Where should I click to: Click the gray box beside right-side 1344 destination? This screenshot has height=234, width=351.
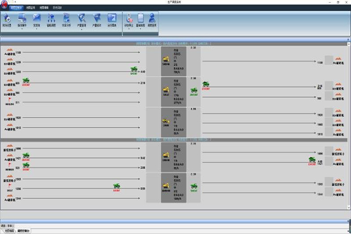pyautogui.click(x=329, y=192)
